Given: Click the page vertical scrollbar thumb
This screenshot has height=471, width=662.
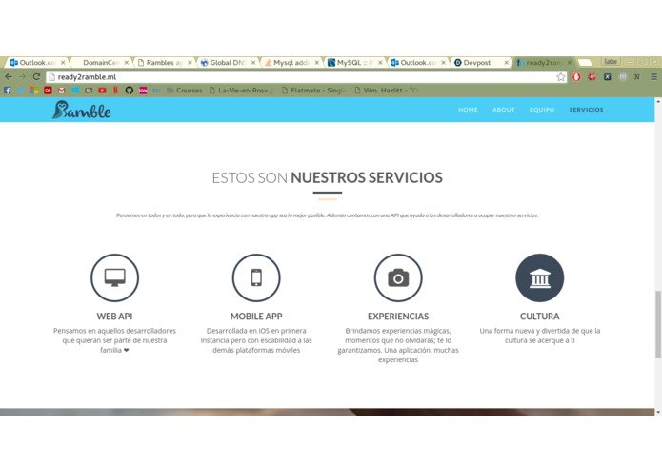Looking at the screenshot, I should coord(658,324).
